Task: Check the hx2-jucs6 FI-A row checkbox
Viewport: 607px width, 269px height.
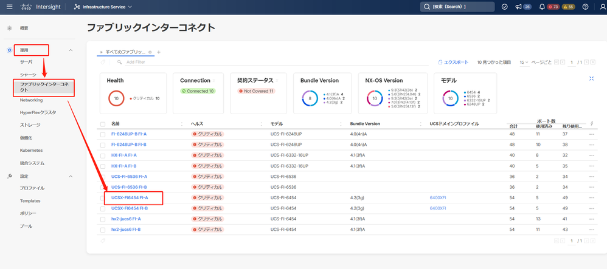Action: click(103, 219)
